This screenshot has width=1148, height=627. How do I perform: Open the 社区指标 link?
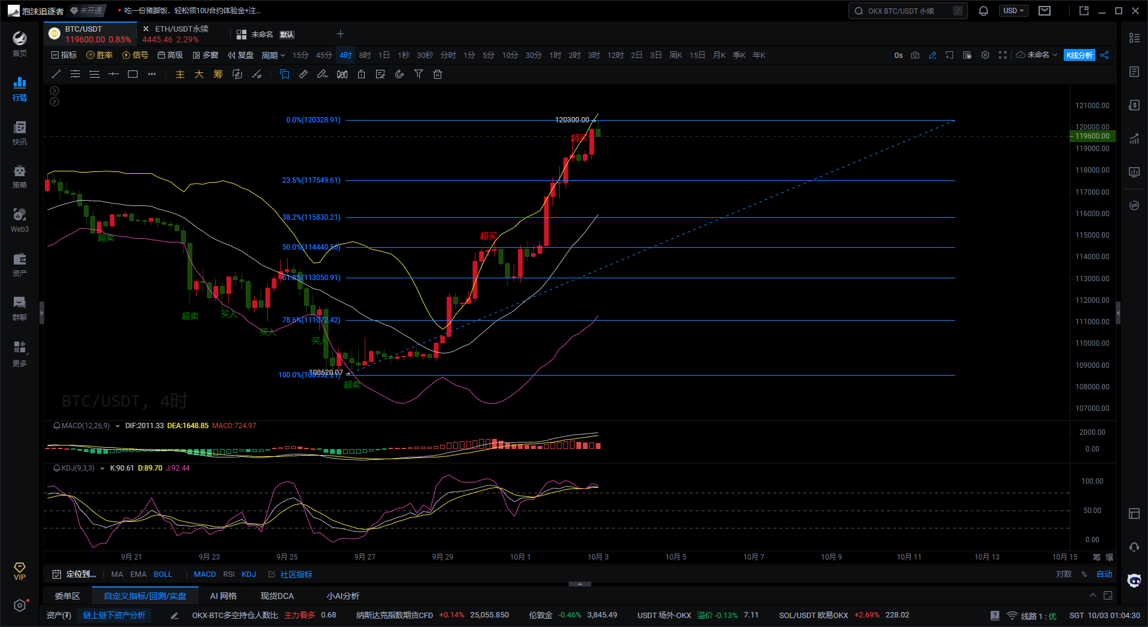[296, 574]
